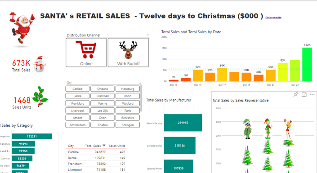317x173 pixels.
Task: Sort table by Total Sales descending arrow
Action: click(x=104, y=145)
